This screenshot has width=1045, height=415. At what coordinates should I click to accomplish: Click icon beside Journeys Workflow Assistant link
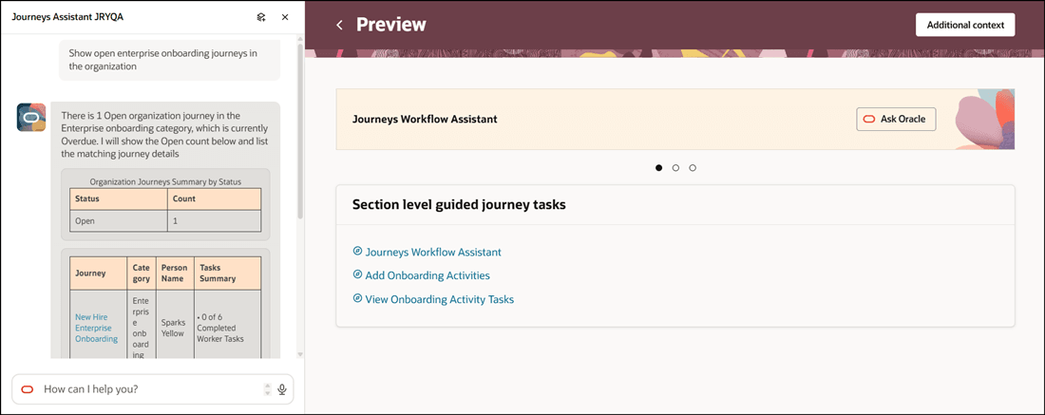[x=357, y=251]
